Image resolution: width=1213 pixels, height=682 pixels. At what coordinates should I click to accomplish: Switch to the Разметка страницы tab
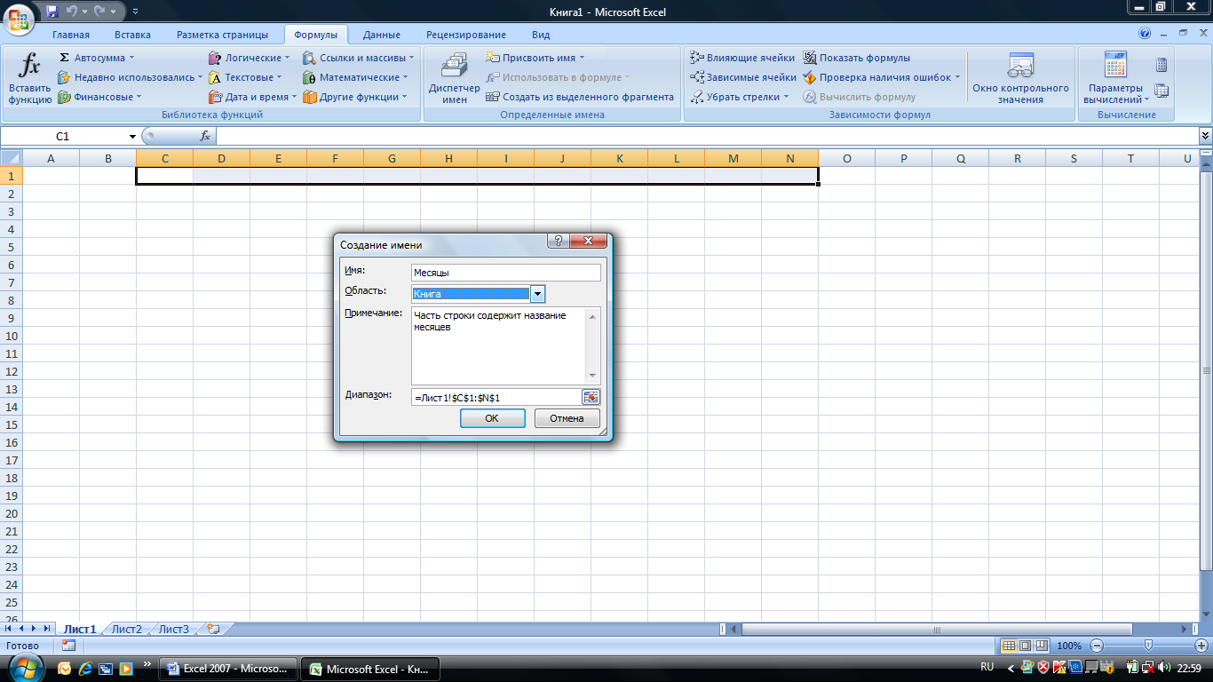point(222,35)
